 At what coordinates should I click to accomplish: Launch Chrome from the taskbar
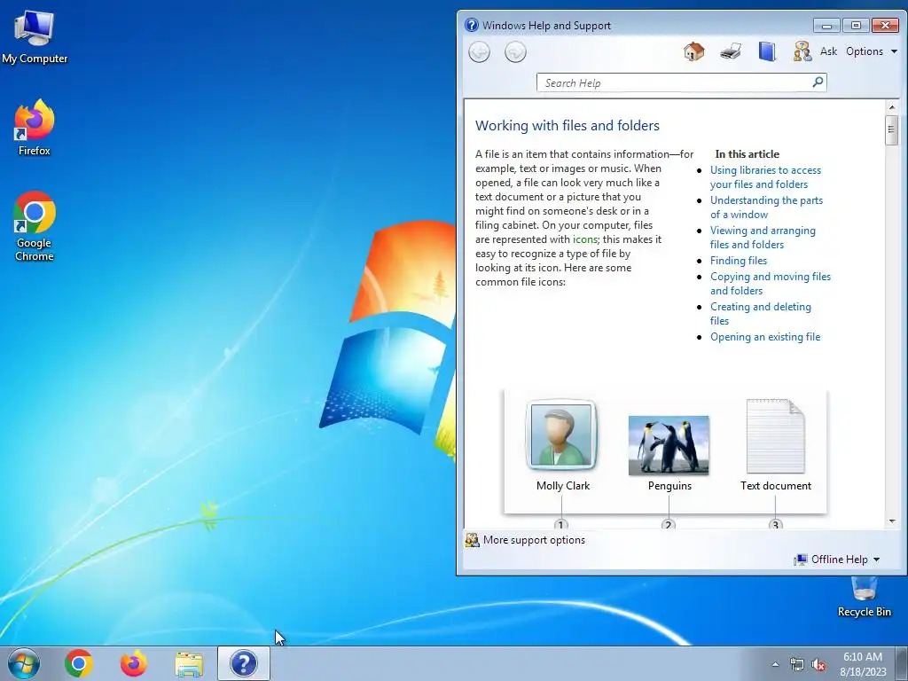pos(78,663)
